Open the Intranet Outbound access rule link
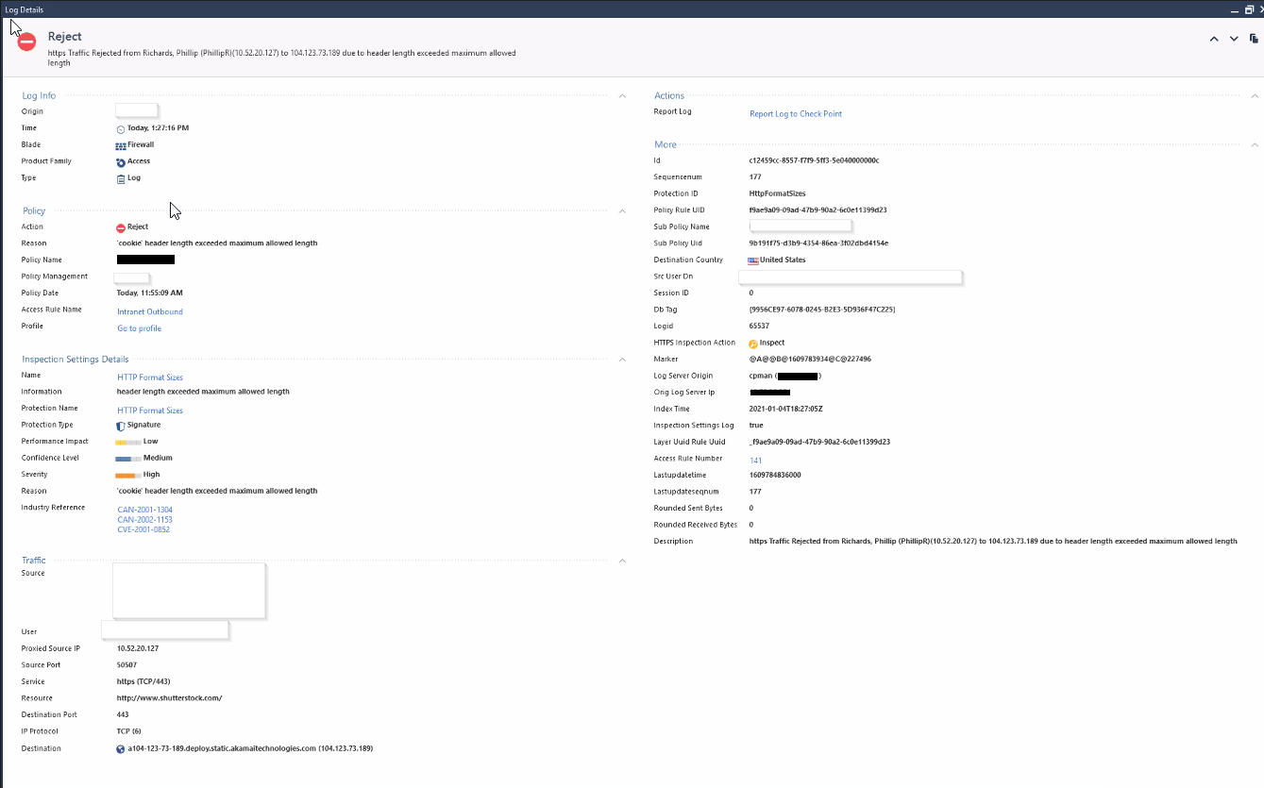 pyautogui.click(x=150, y=311)
